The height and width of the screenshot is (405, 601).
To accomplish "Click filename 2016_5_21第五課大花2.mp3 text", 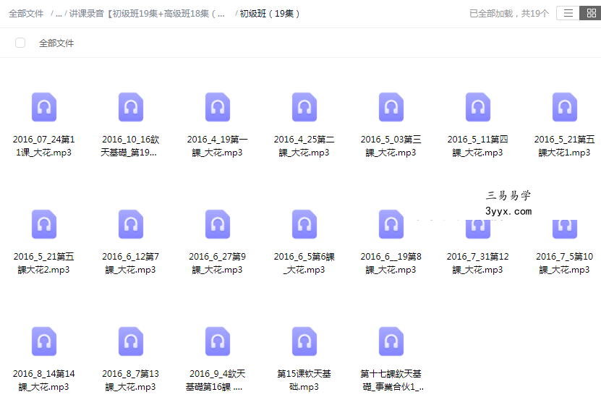I will click(x=43, y=263).
